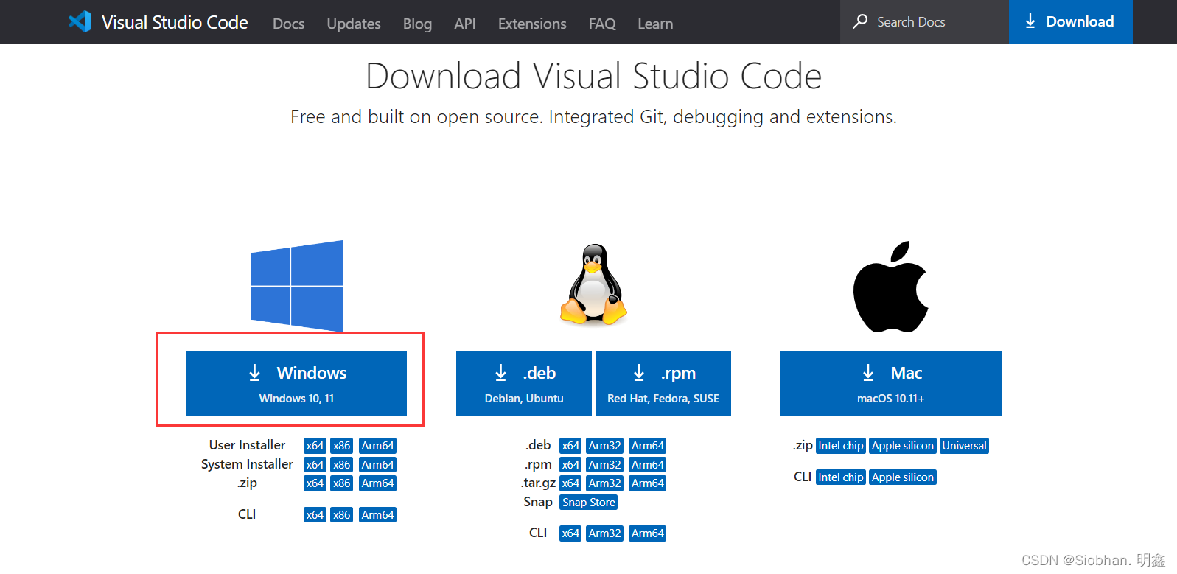Screen dimensions: 1177x574
Task: Select Mac .zip Universal download
Action: [x=964, y=446]
